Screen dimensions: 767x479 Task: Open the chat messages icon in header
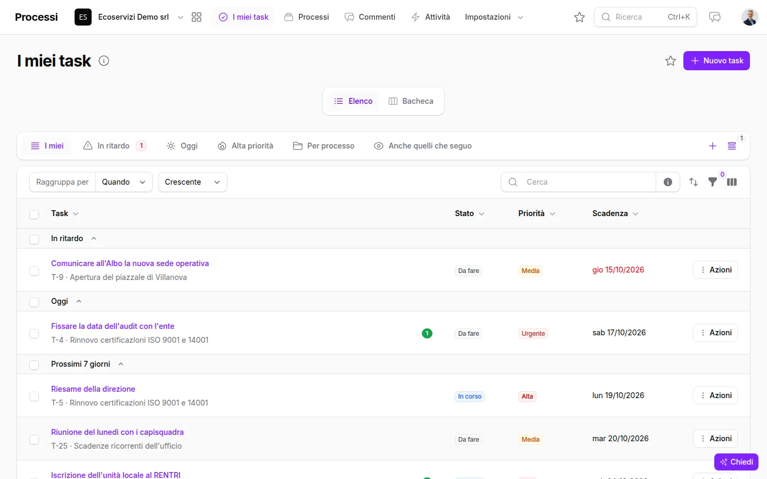pos(715,17)
